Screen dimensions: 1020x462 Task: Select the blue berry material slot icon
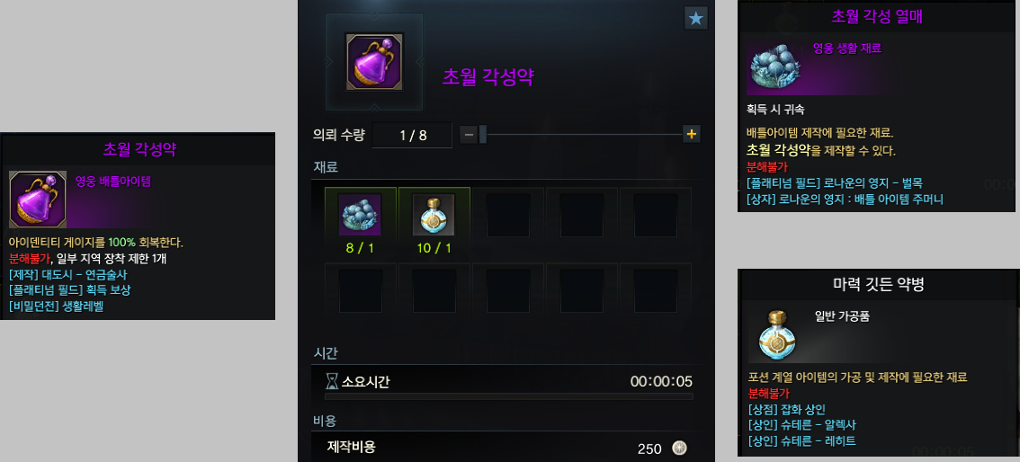tap(360, 214)
